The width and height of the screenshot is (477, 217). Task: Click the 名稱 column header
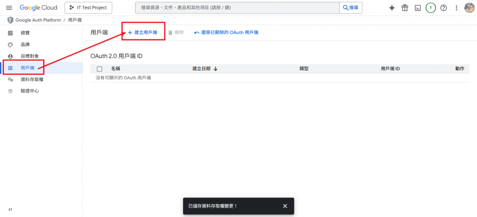[x=116, y=69]
